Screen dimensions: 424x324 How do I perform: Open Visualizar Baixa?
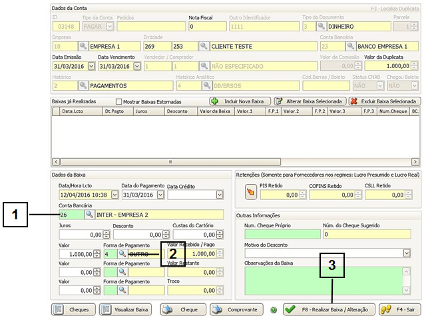tap(125, 309)
